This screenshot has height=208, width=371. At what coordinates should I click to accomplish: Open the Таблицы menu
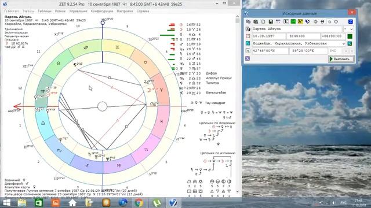[x=45, y=11]
